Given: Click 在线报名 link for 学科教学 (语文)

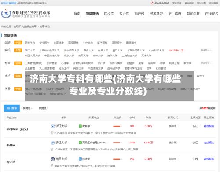Looking at the screenshot, I should click(x=209, y=126).
